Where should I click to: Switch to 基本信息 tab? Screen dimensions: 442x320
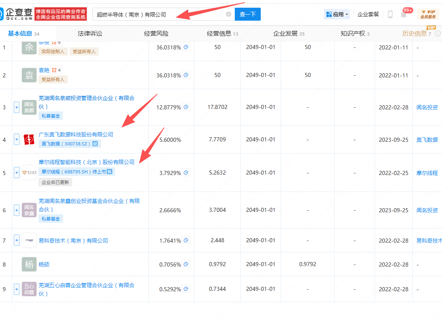click(x=24, y=34)
